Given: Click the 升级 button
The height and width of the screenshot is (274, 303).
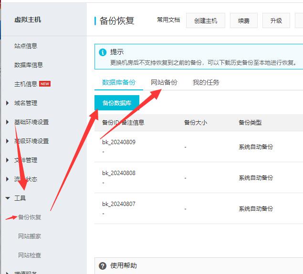Looking at the screenshot, I should click(276, 21).
